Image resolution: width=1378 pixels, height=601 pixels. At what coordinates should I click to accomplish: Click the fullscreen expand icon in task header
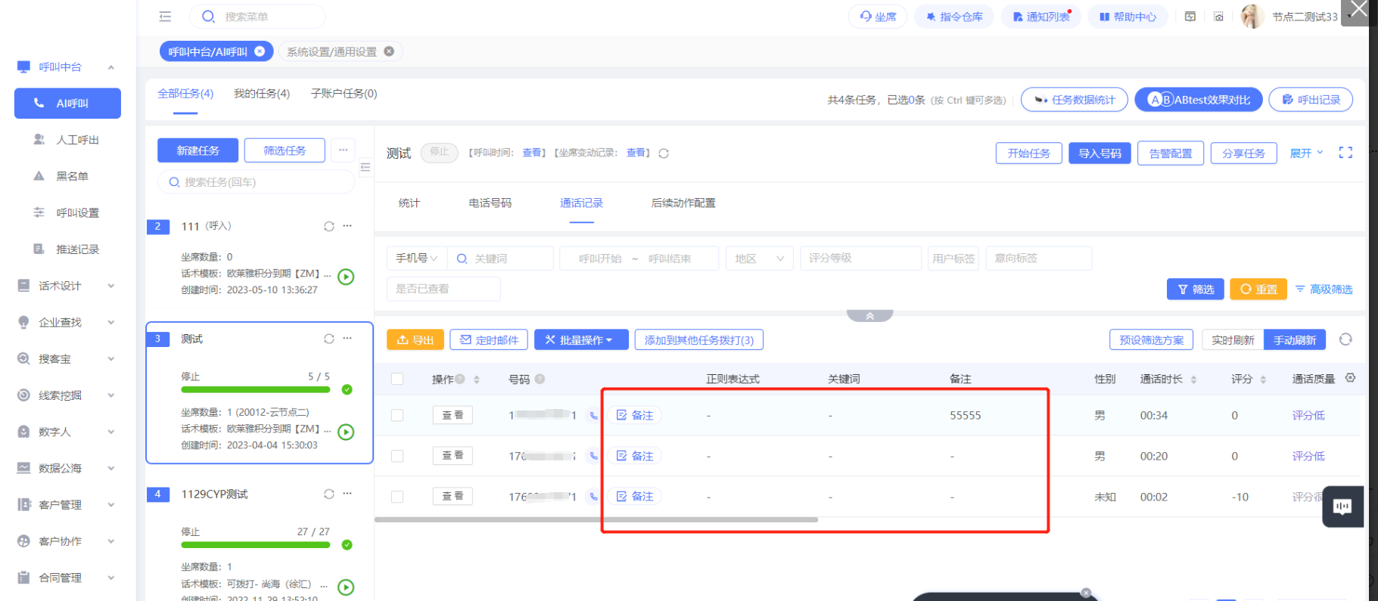[x=1345, y=153]
